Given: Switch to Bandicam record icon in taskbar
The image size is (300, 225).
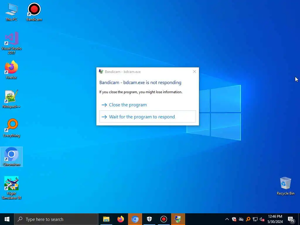Looking at the screenshot, I should [x=163, y=219].
